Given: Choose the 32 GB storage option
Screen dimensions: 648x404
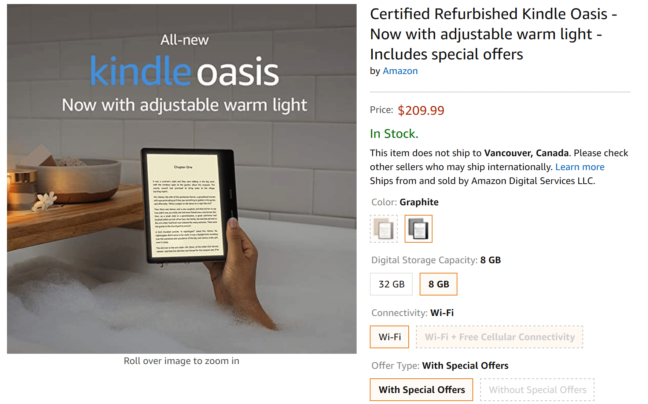Looking at the screenshot, I should click(x=391, y=284).
